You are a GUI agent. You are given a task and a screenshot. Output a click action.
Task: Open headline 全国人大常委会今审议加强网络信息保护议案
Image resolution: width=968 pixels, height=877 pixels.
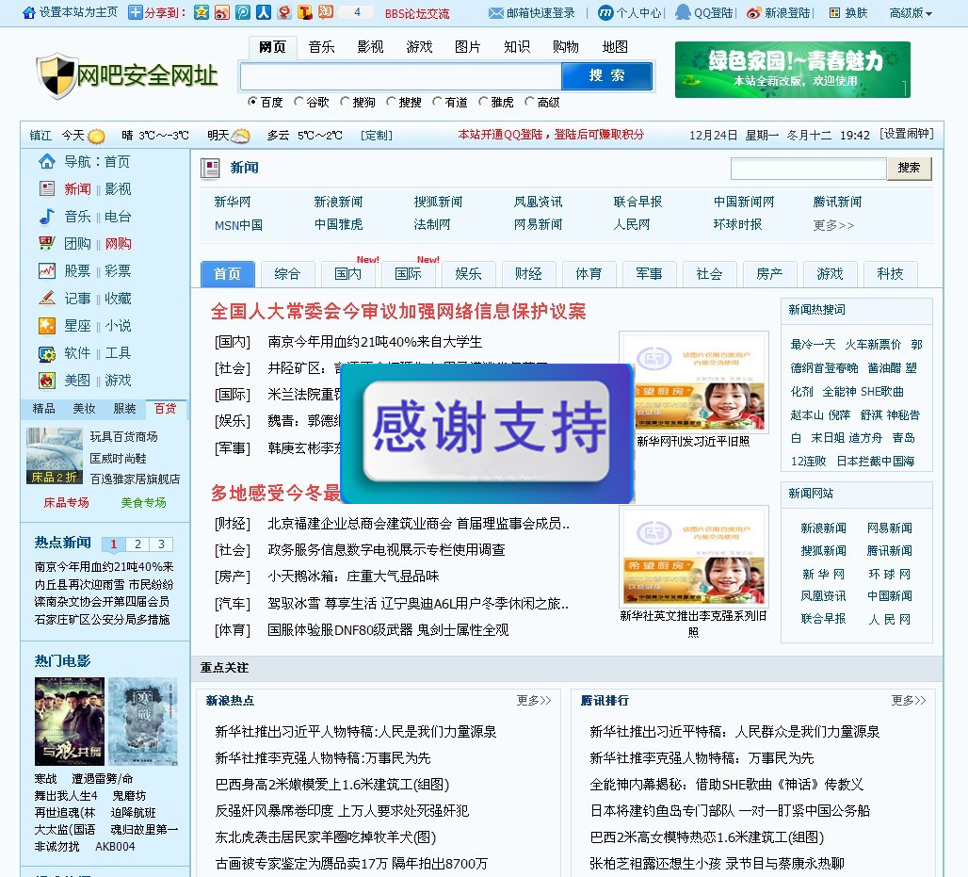(x=398, y=311)
